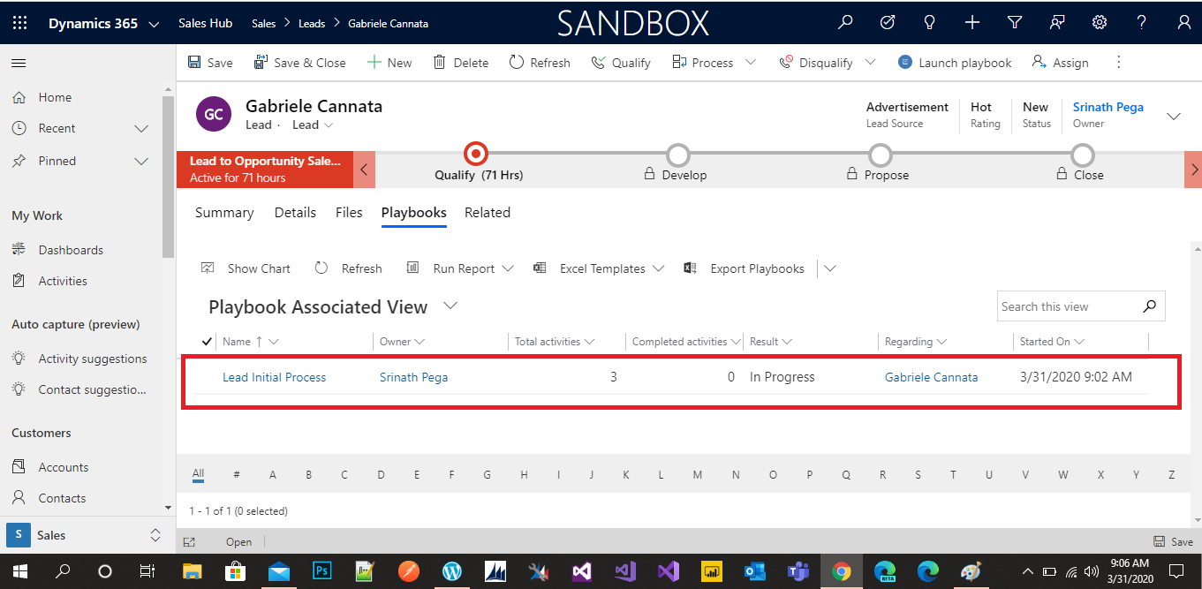The width and height of the screenshot is (1202, 589).
Task: Select the Develop stage on the process bar
Action: tap(677, 153)
